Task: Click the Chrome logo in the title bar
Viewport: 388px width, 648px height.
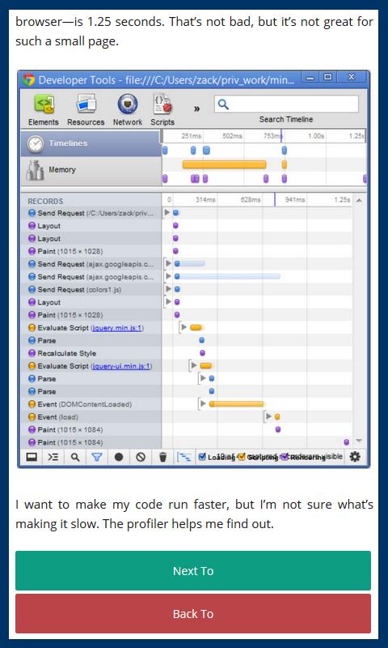Action: click(x=28, y=79)
